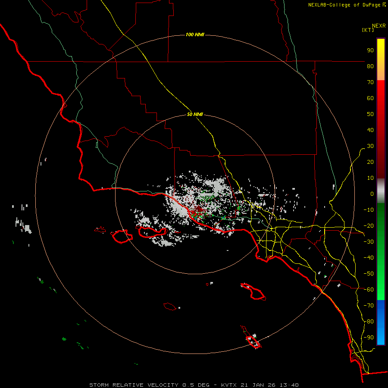Click the 30 value on velocity scale
This screenshot has height=388, width=388.
pos(370,146)
